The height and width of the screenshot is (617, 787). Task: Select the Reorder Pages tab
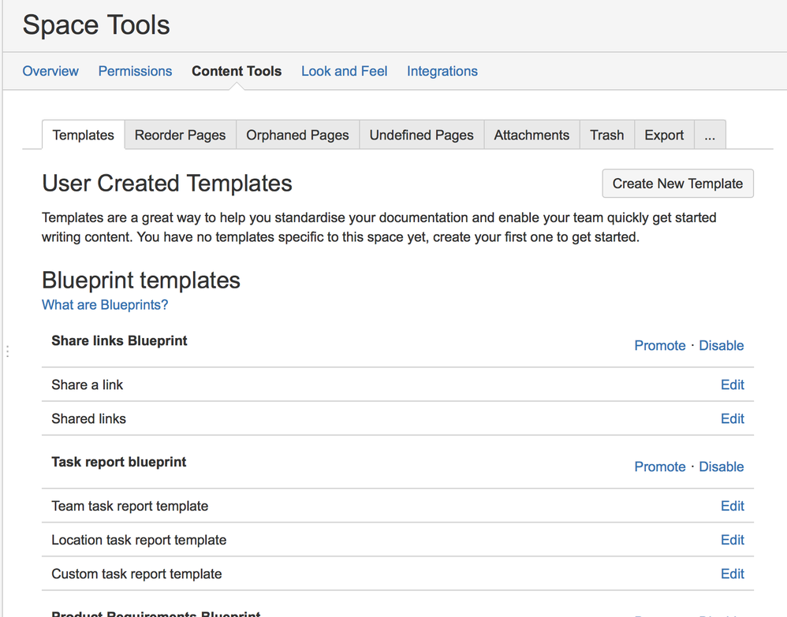coord(180,135)
